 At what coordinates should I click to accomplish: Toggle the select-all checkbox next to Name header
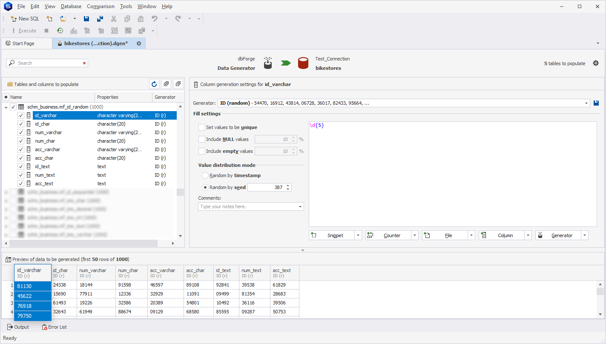[6, 97]
